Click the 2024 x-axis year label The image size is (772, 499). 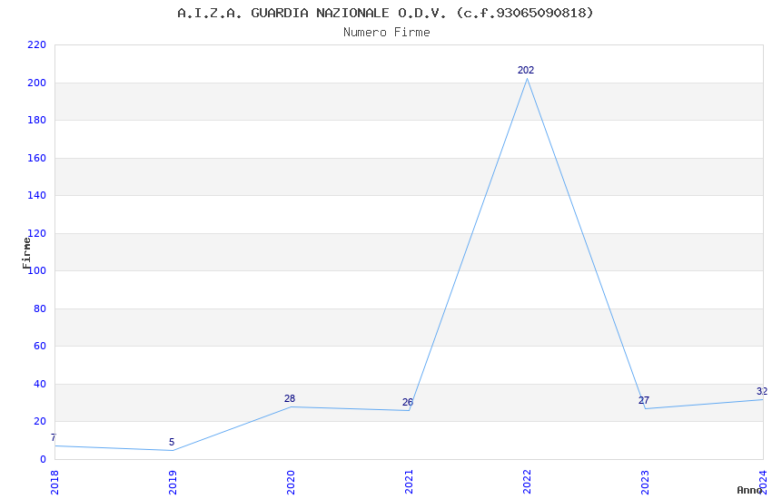pos(763,483)
